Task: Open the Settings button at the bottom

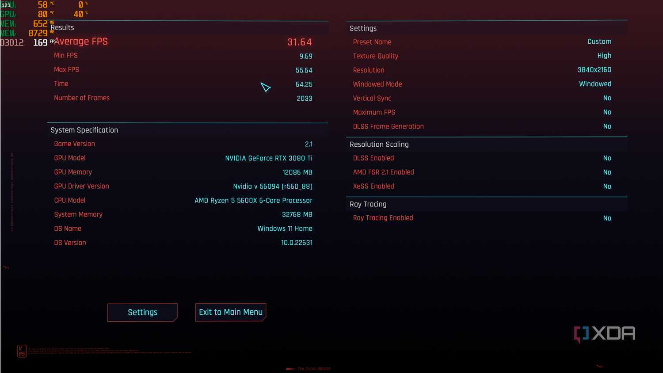Action: 142,312
